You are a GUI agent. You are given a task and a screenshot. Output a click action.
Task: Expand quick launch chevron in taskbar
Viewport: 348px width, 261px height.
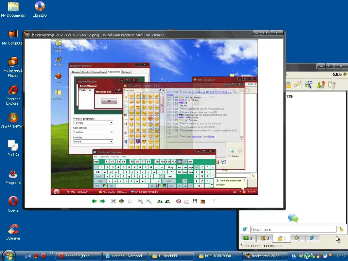click(52, 253)
